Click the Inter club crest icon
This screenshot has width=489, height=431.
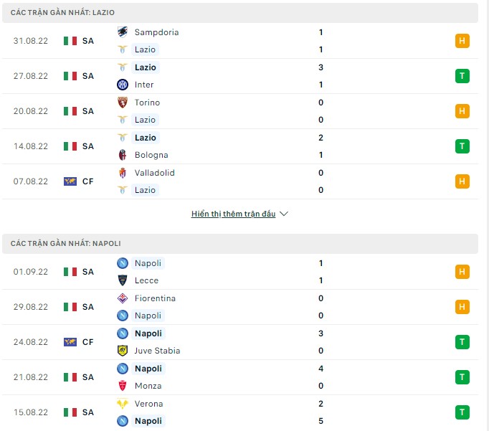[x=122, y=85]
